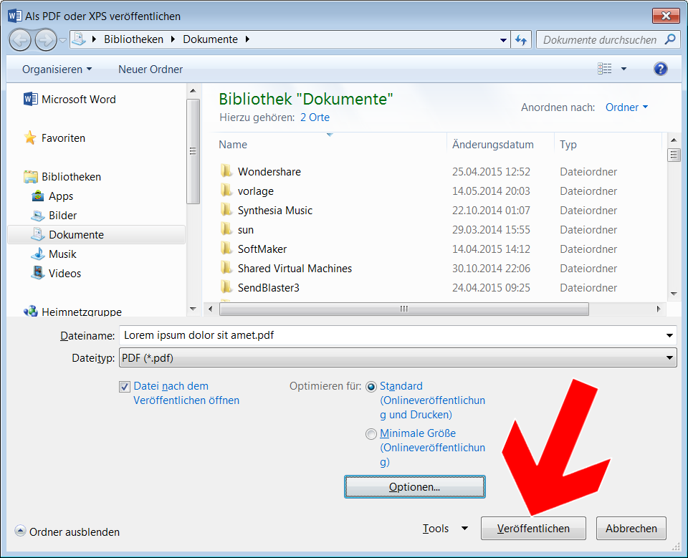Click Neuer Ordner in the toolbar
This screenshot has height=558, width=688.
pos(150,69)
